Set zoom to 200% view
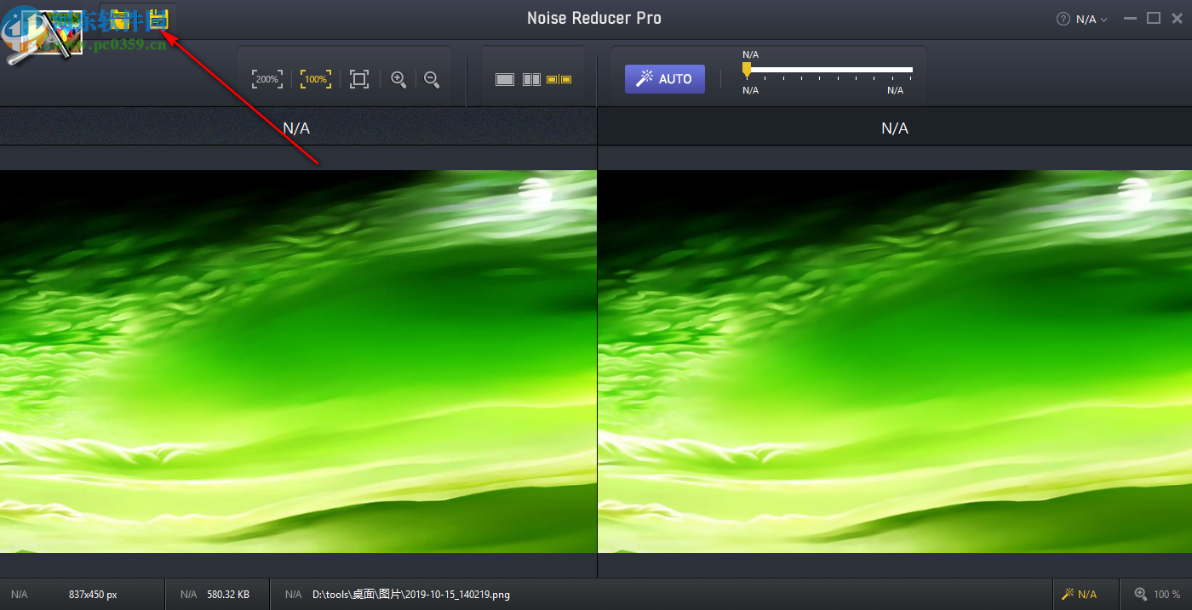 [266, 79]
